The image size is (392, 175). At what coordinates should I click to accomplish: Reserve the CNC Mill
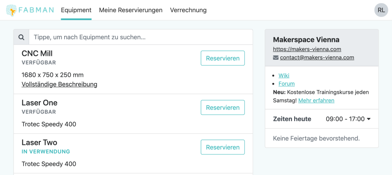(x=223, y=58)
